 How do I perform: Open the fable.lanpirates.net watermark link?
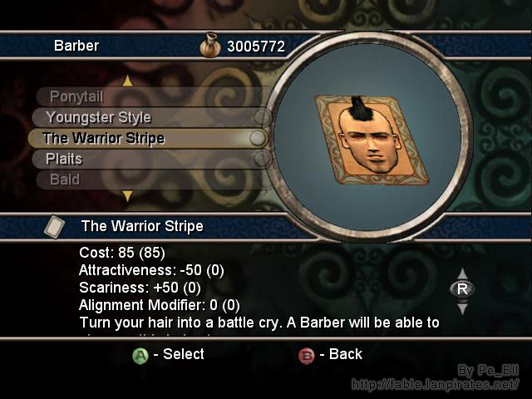coord(436,384)
